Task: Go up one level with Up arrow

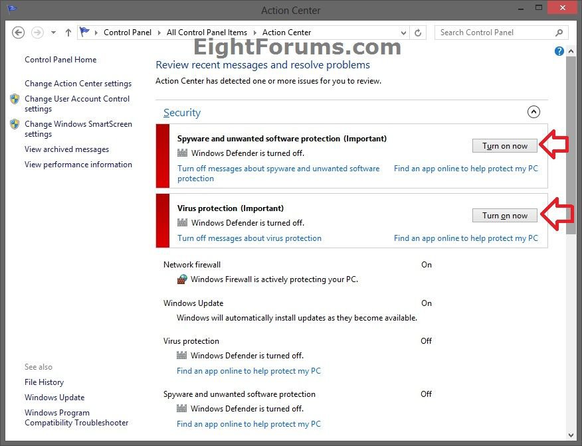Action: click(x=68, y=33)
